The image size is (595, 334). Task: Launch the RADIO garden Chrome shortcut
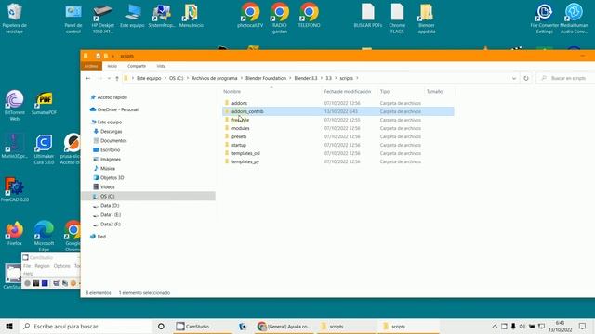[x=280, y=19]
